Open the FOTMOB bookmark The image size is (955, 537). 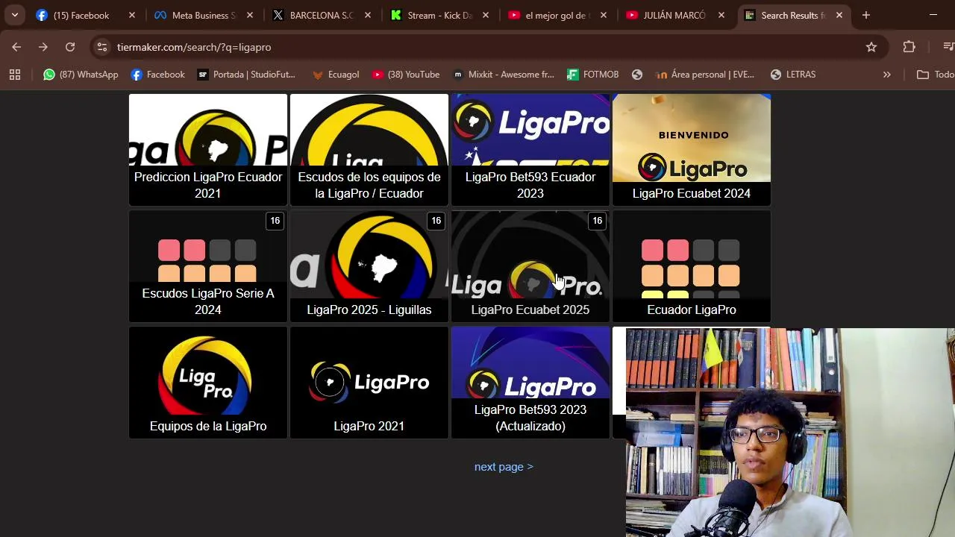[x=593, y=75]
